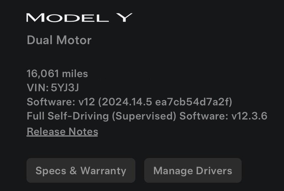284x191 pixels.
Task: Tap the word miles in the odometer line
Action: pos(75,74)
